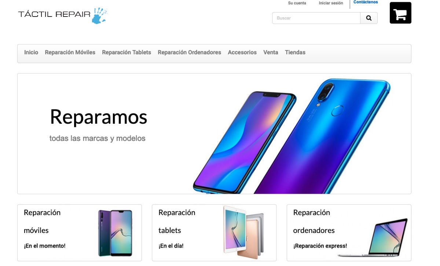Select Venta in the navigation bar
This screenshot has height=266, width=440.
pos(271,52)
